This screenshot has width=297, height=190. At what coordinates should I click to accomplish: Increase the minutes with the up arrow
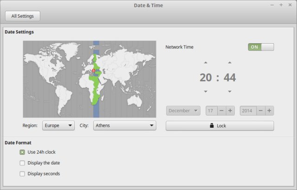230,62
